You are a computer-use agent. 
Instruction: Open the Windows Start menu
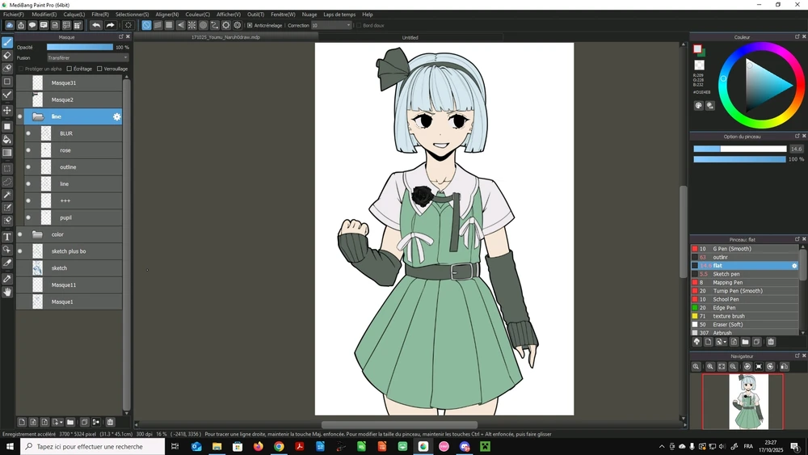click(10, 446)
